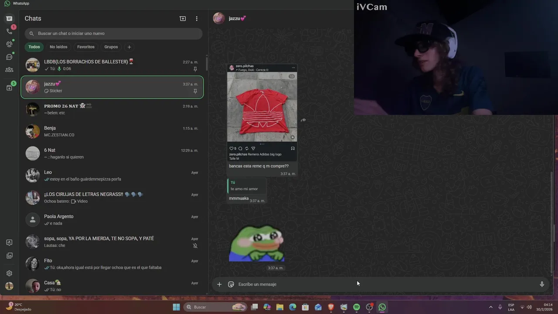Image resolution: width=558 pixels, height=314 pixels.
Task: Click Benja's profile picture in chat list
Action: (x=33, y=131)
